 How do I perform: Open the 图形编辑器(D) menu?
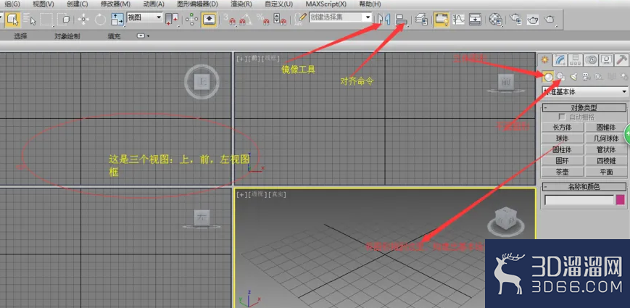(x=197, y=4)
